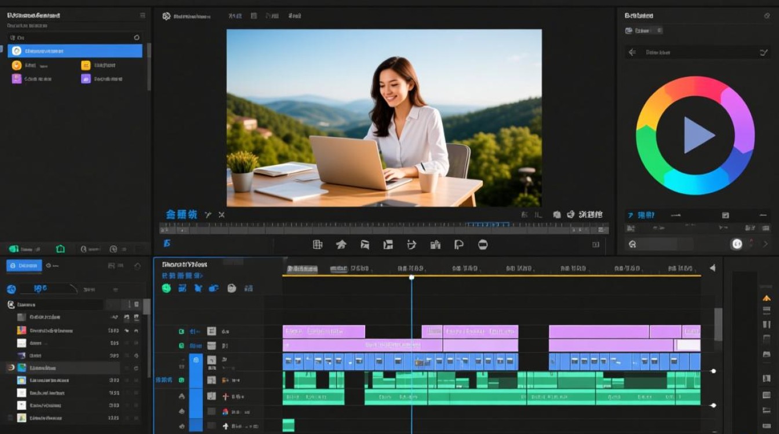The height and width of the screenshot is (434, 779).
Task: Click the house-shaped icon below the preview
Action: click(341, 245)
